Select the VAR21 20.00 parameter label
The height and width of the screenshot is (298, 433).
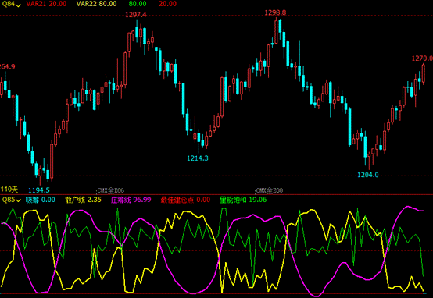coord(46,4)
